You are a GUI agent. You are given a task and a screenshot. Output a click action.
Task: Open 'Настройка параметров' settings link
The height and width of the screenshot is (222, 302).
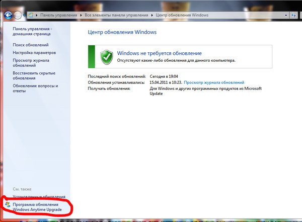pos(34,53)
